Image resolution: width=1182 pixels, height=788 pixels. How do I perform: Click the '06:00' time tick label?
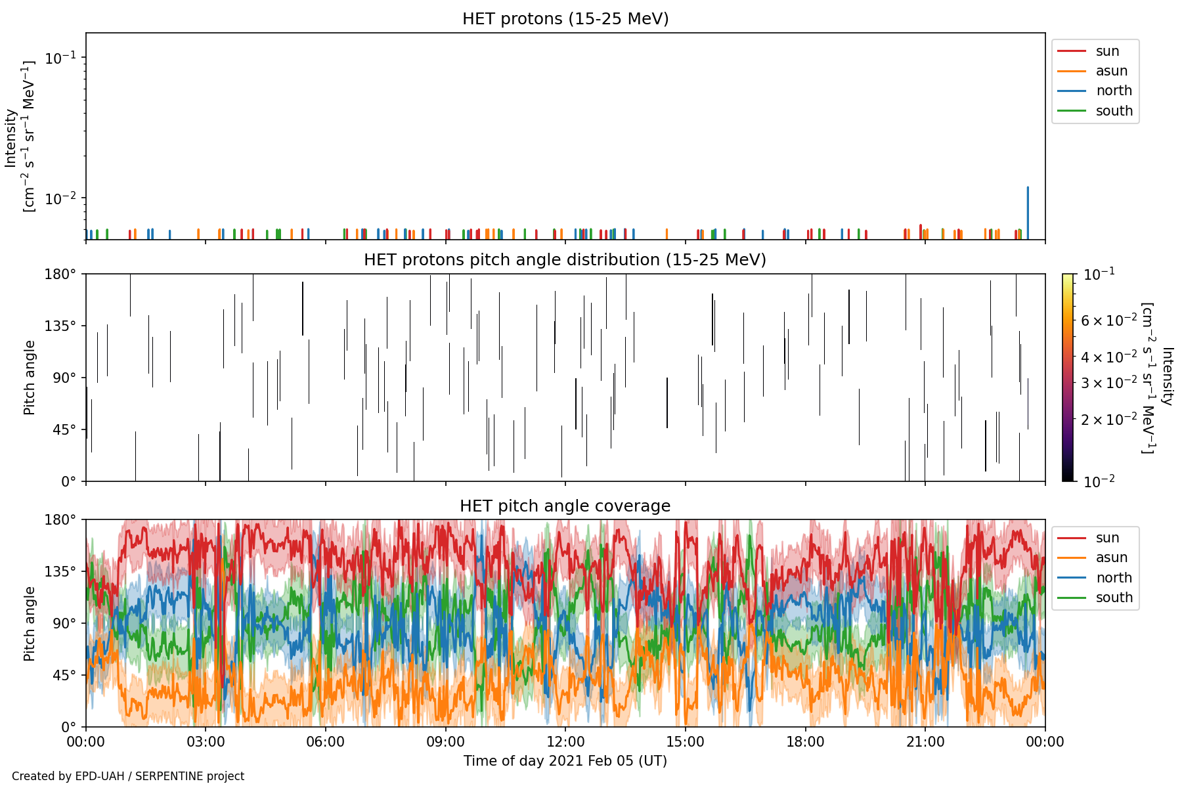click(x=326, y=742)
